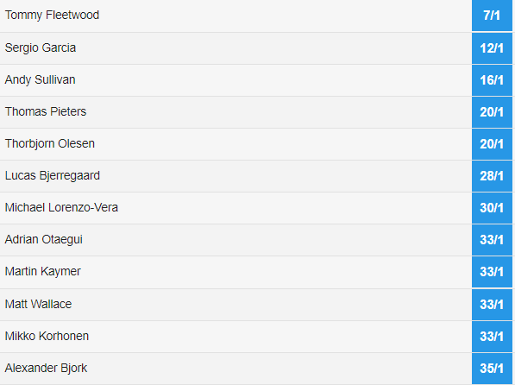This screenshot has width=515, height=385.
Task: Pick Matt Wallace 33/1 odds button
Action: click(492, 305)
